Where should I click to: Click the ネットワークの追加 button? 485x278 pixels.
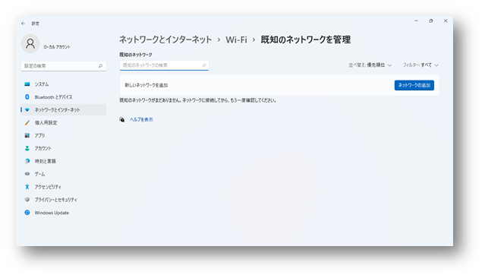pyautogui.click(x=414, y=85)
